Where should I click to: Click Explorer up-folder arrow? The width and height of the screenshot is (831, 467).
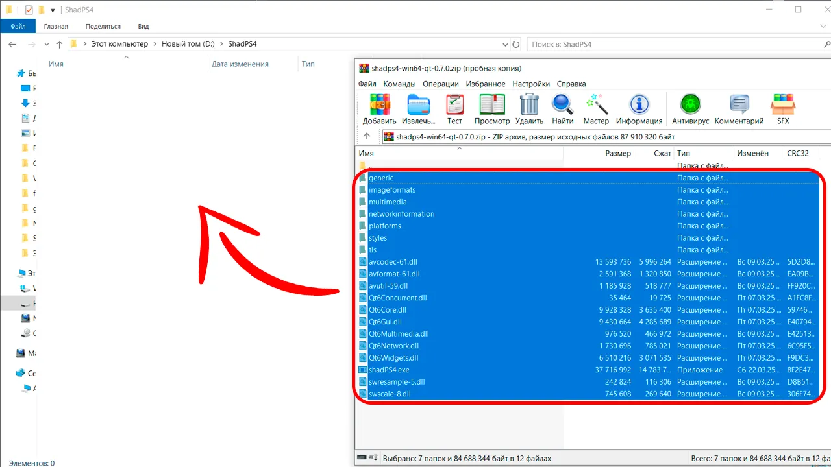[60, 44]
